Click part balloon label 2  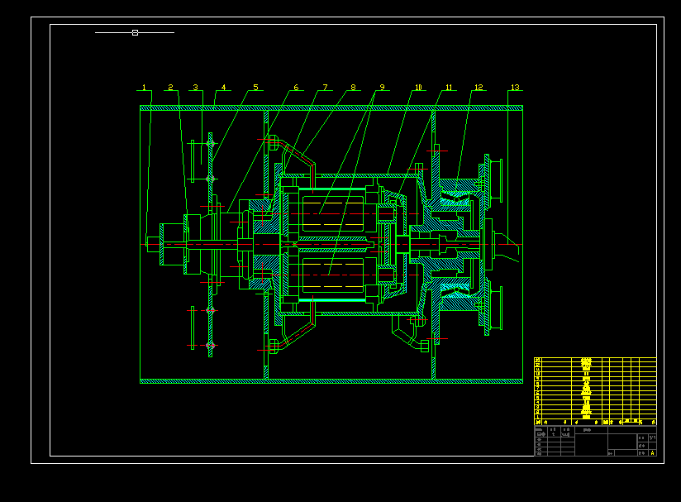pyautogui.click(x=171, y=88)
